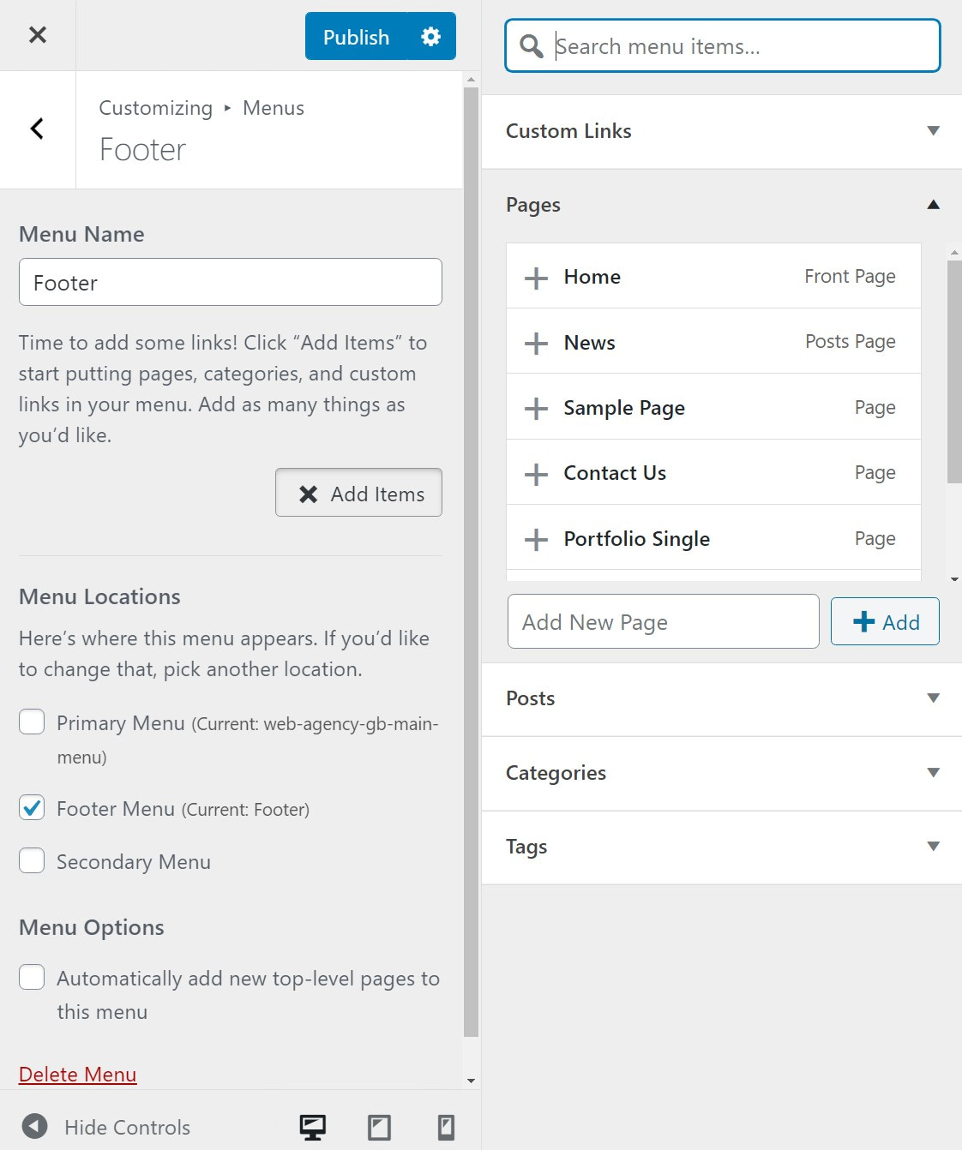Add Contact Us page with its plus icon
The image size is (962, 1150).
point(535,472)
